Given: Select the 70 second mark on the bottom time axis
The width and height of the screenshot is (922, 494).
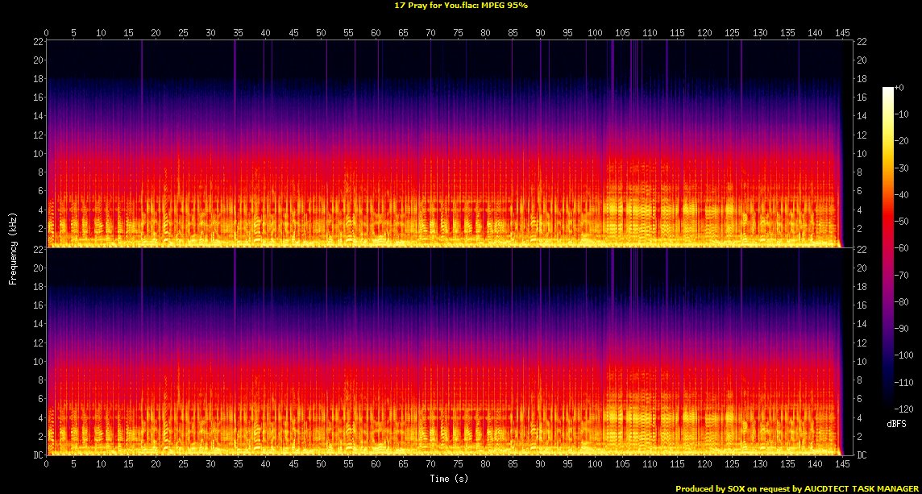Looking at the screenshot, I should click(431, 464).
